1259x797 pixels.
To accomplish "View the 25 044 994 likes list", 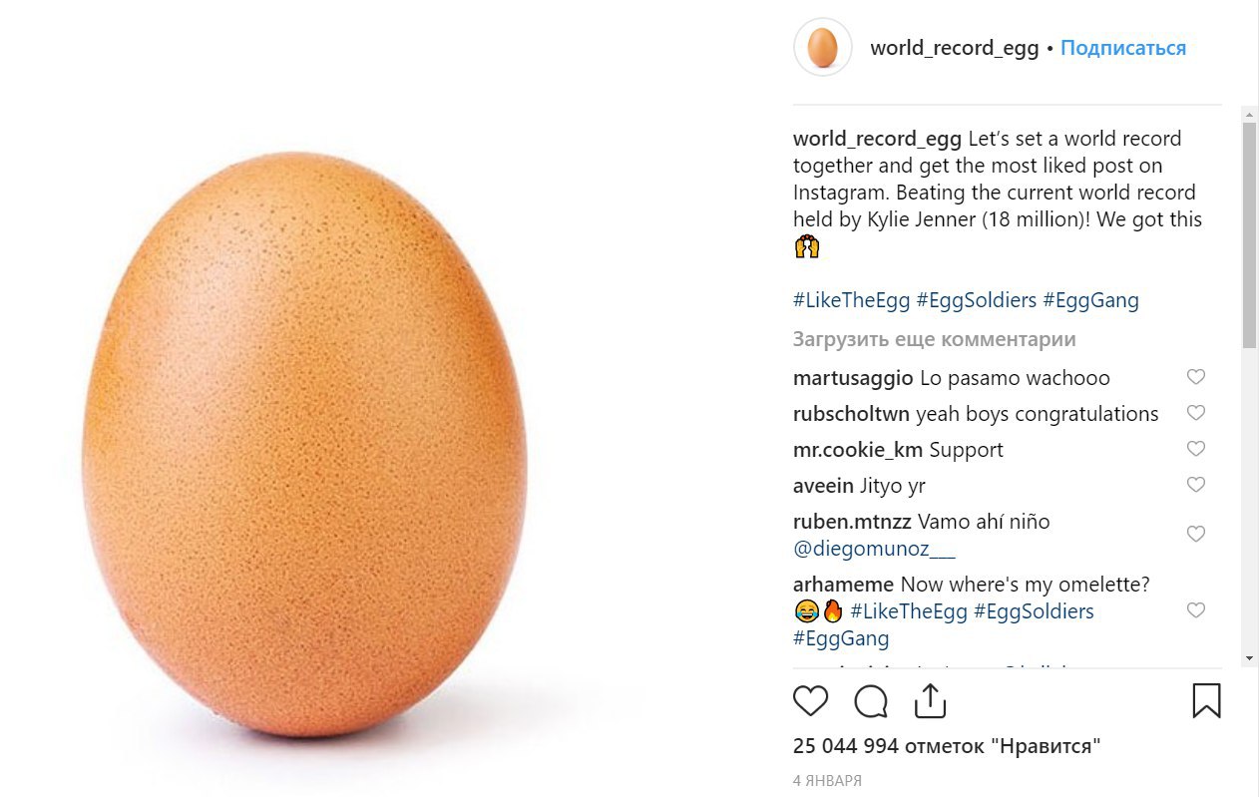I will pos(947,746).
